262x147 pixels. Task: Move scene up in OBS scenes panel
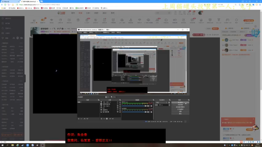click(85, 119)
